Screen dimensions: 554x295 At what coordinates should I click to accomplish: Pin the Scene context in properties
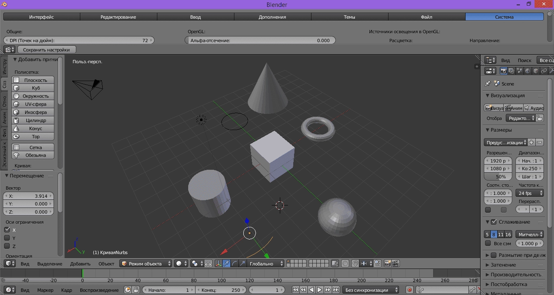click(488, 83)
